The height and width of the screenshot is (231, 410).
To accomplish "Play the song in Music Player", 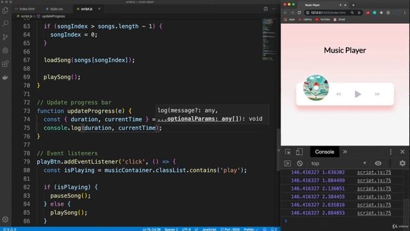I will click(x=357, y=94).
